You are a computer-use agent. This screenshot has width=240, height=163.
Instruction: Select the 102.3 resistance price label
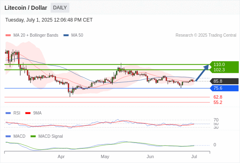coord(219,70)
